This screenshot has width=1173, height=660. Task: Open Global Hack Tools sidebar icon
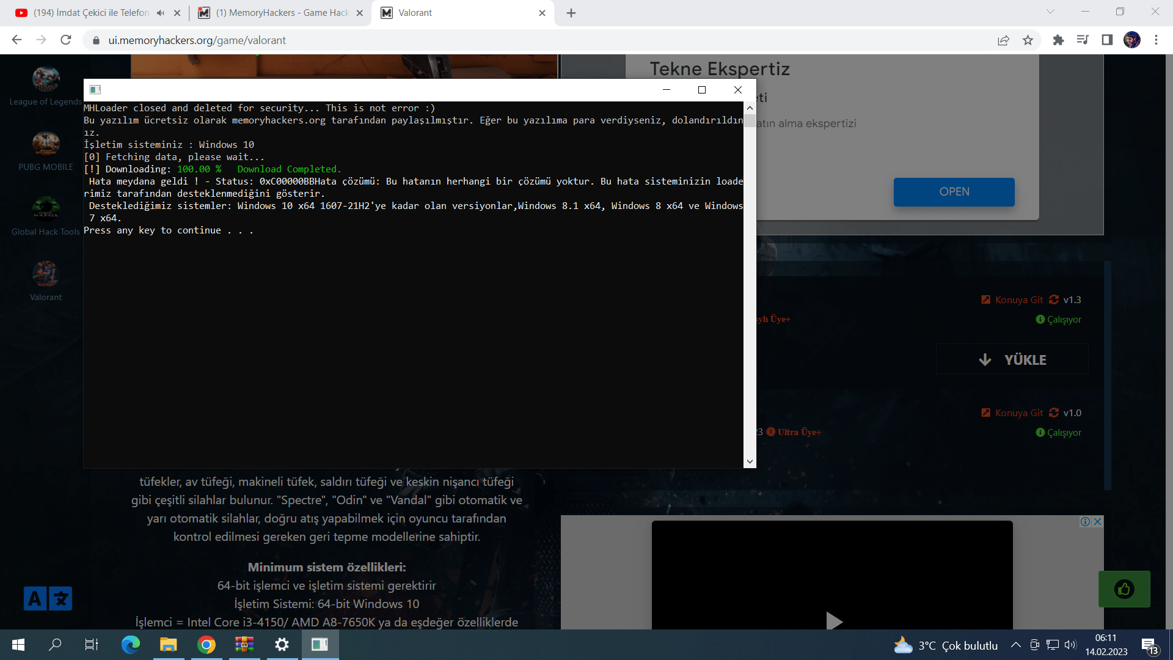coord(46,209)
